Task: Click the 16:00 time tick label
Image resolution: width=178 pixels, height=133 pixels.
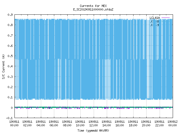Action: tap(120, 125)
